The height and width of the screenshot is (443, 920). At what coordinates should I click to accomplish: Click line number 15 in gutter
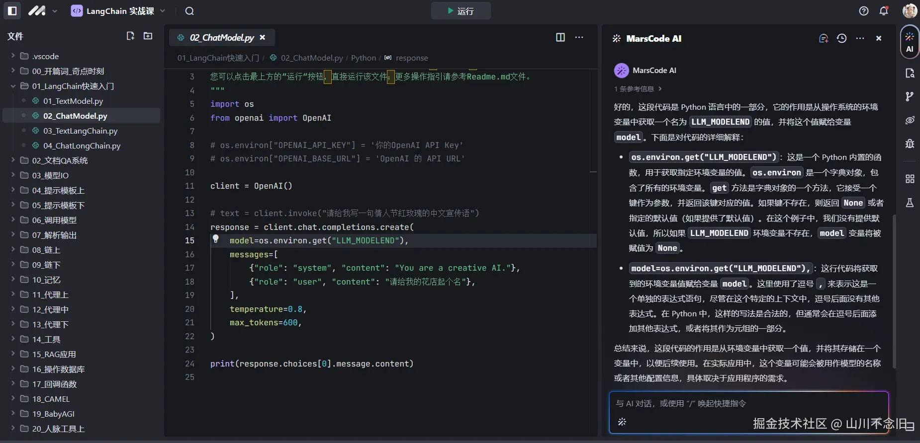click(190, 240)
